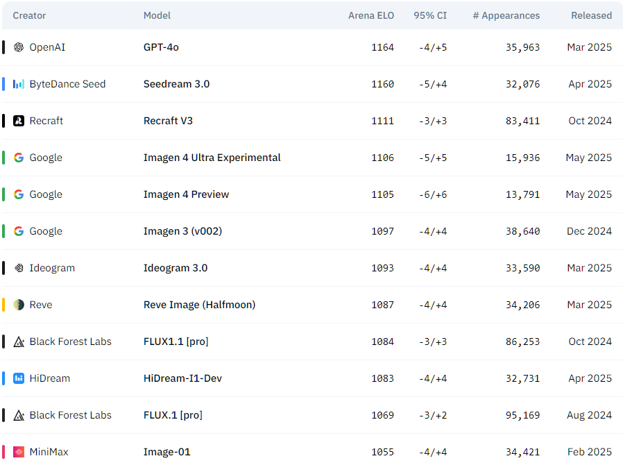Click the Reve creator name
623x463 pixels.
[41, 305]
